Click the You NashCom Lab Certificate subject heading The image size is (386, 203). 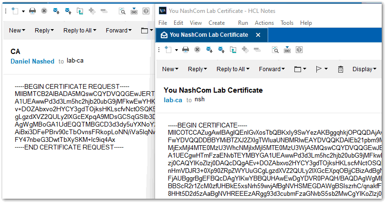pyautogui.click(x=213, y=90)
